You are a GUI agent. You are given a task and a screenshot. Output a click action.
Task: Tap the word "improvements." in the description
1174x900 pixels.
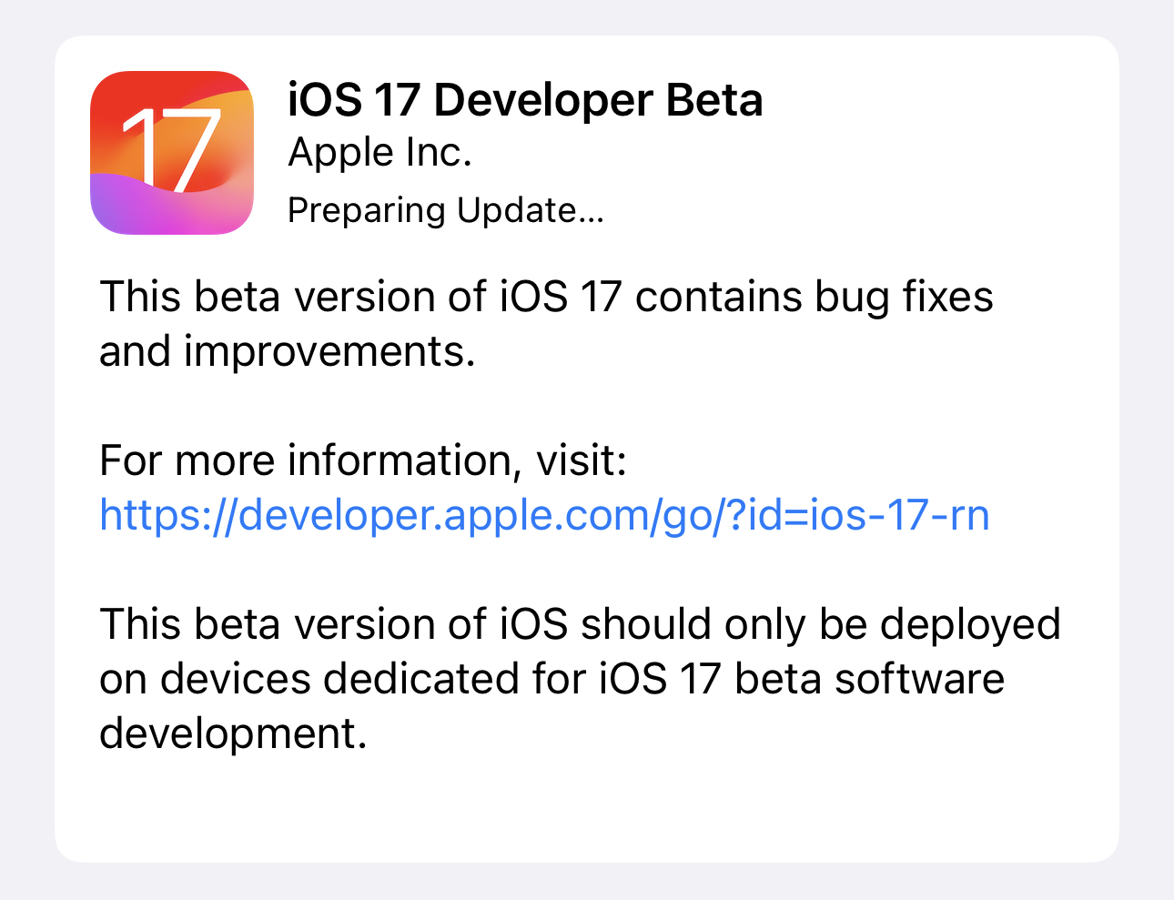point(329,352)
